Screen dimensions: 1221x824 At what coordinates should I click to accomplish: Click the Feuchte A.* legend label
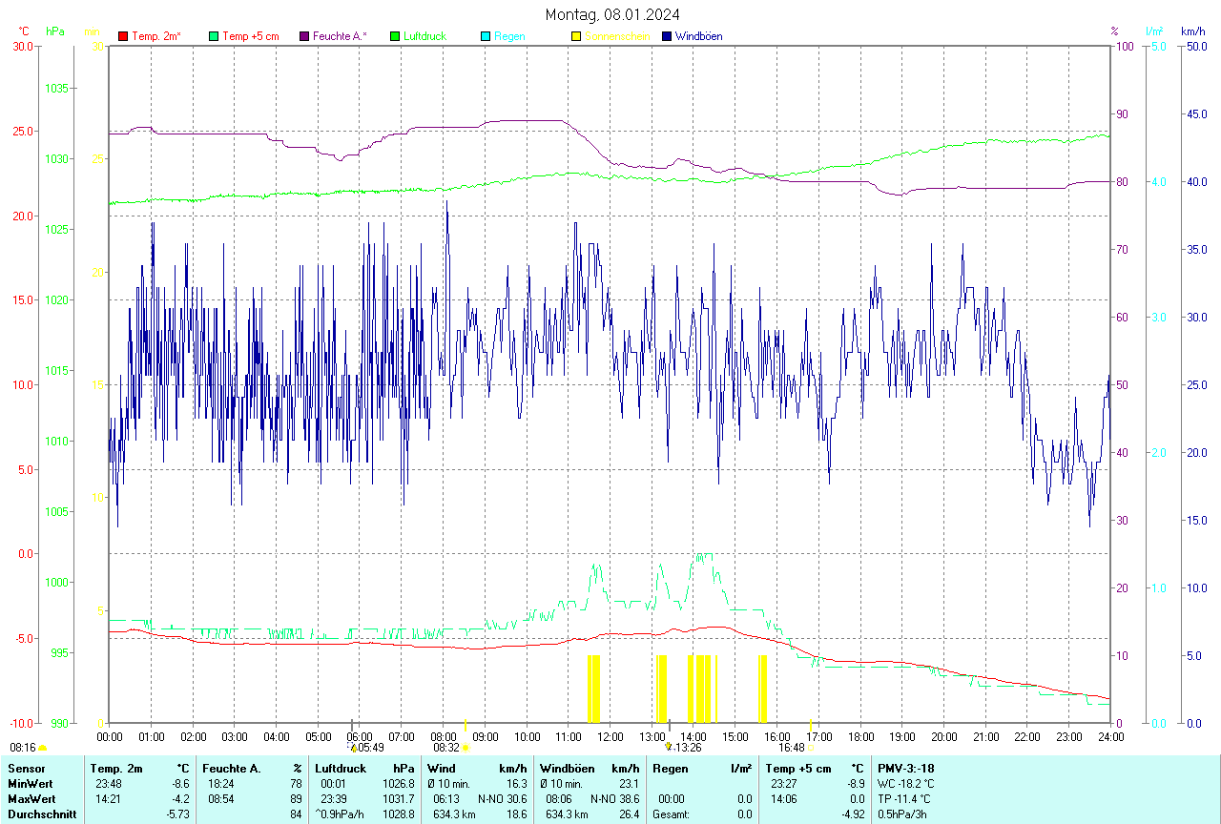coord(340,36)
